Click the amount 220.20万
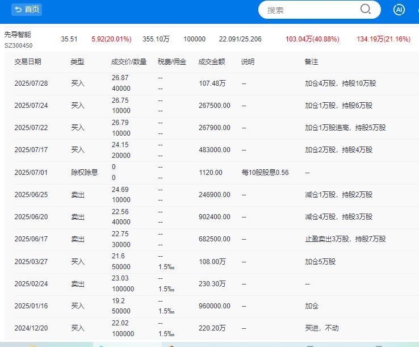This screenshot has height=347, width=419. coord(212,328)
